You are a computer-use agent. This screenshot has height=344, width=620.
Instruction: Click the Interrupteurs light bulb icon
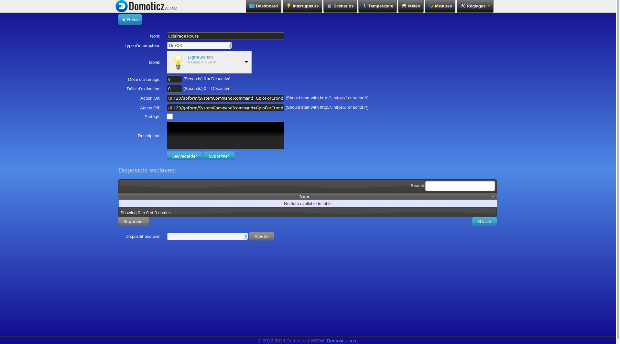point(289,6)
